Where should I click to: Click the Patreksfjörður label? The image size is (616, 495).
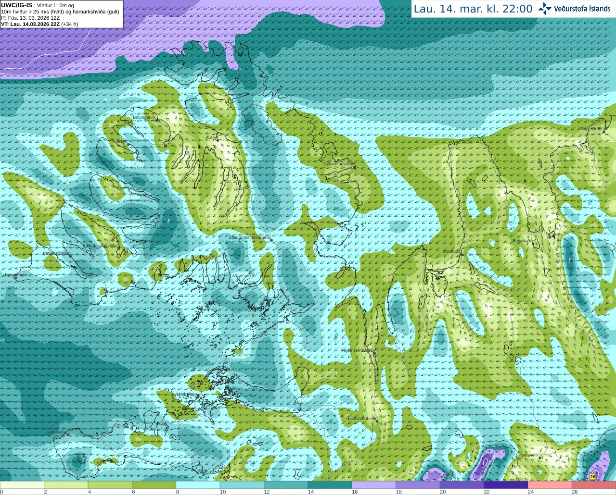click(x=56, y=253)
